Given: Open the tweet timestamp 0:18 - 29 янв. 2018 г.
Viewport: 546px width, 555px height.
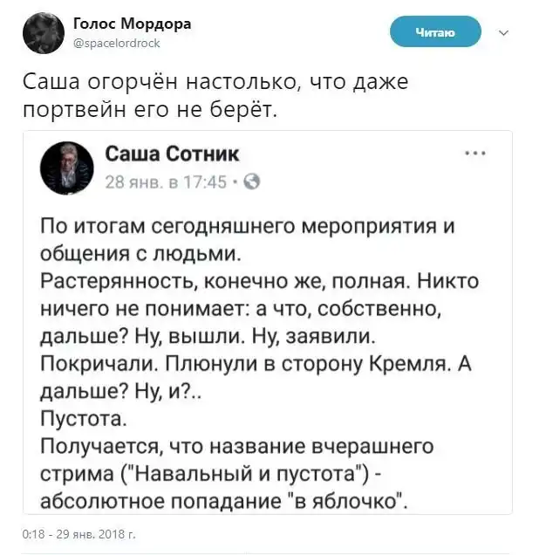Looking at the screenshot, I should click(x=78, y=534).
